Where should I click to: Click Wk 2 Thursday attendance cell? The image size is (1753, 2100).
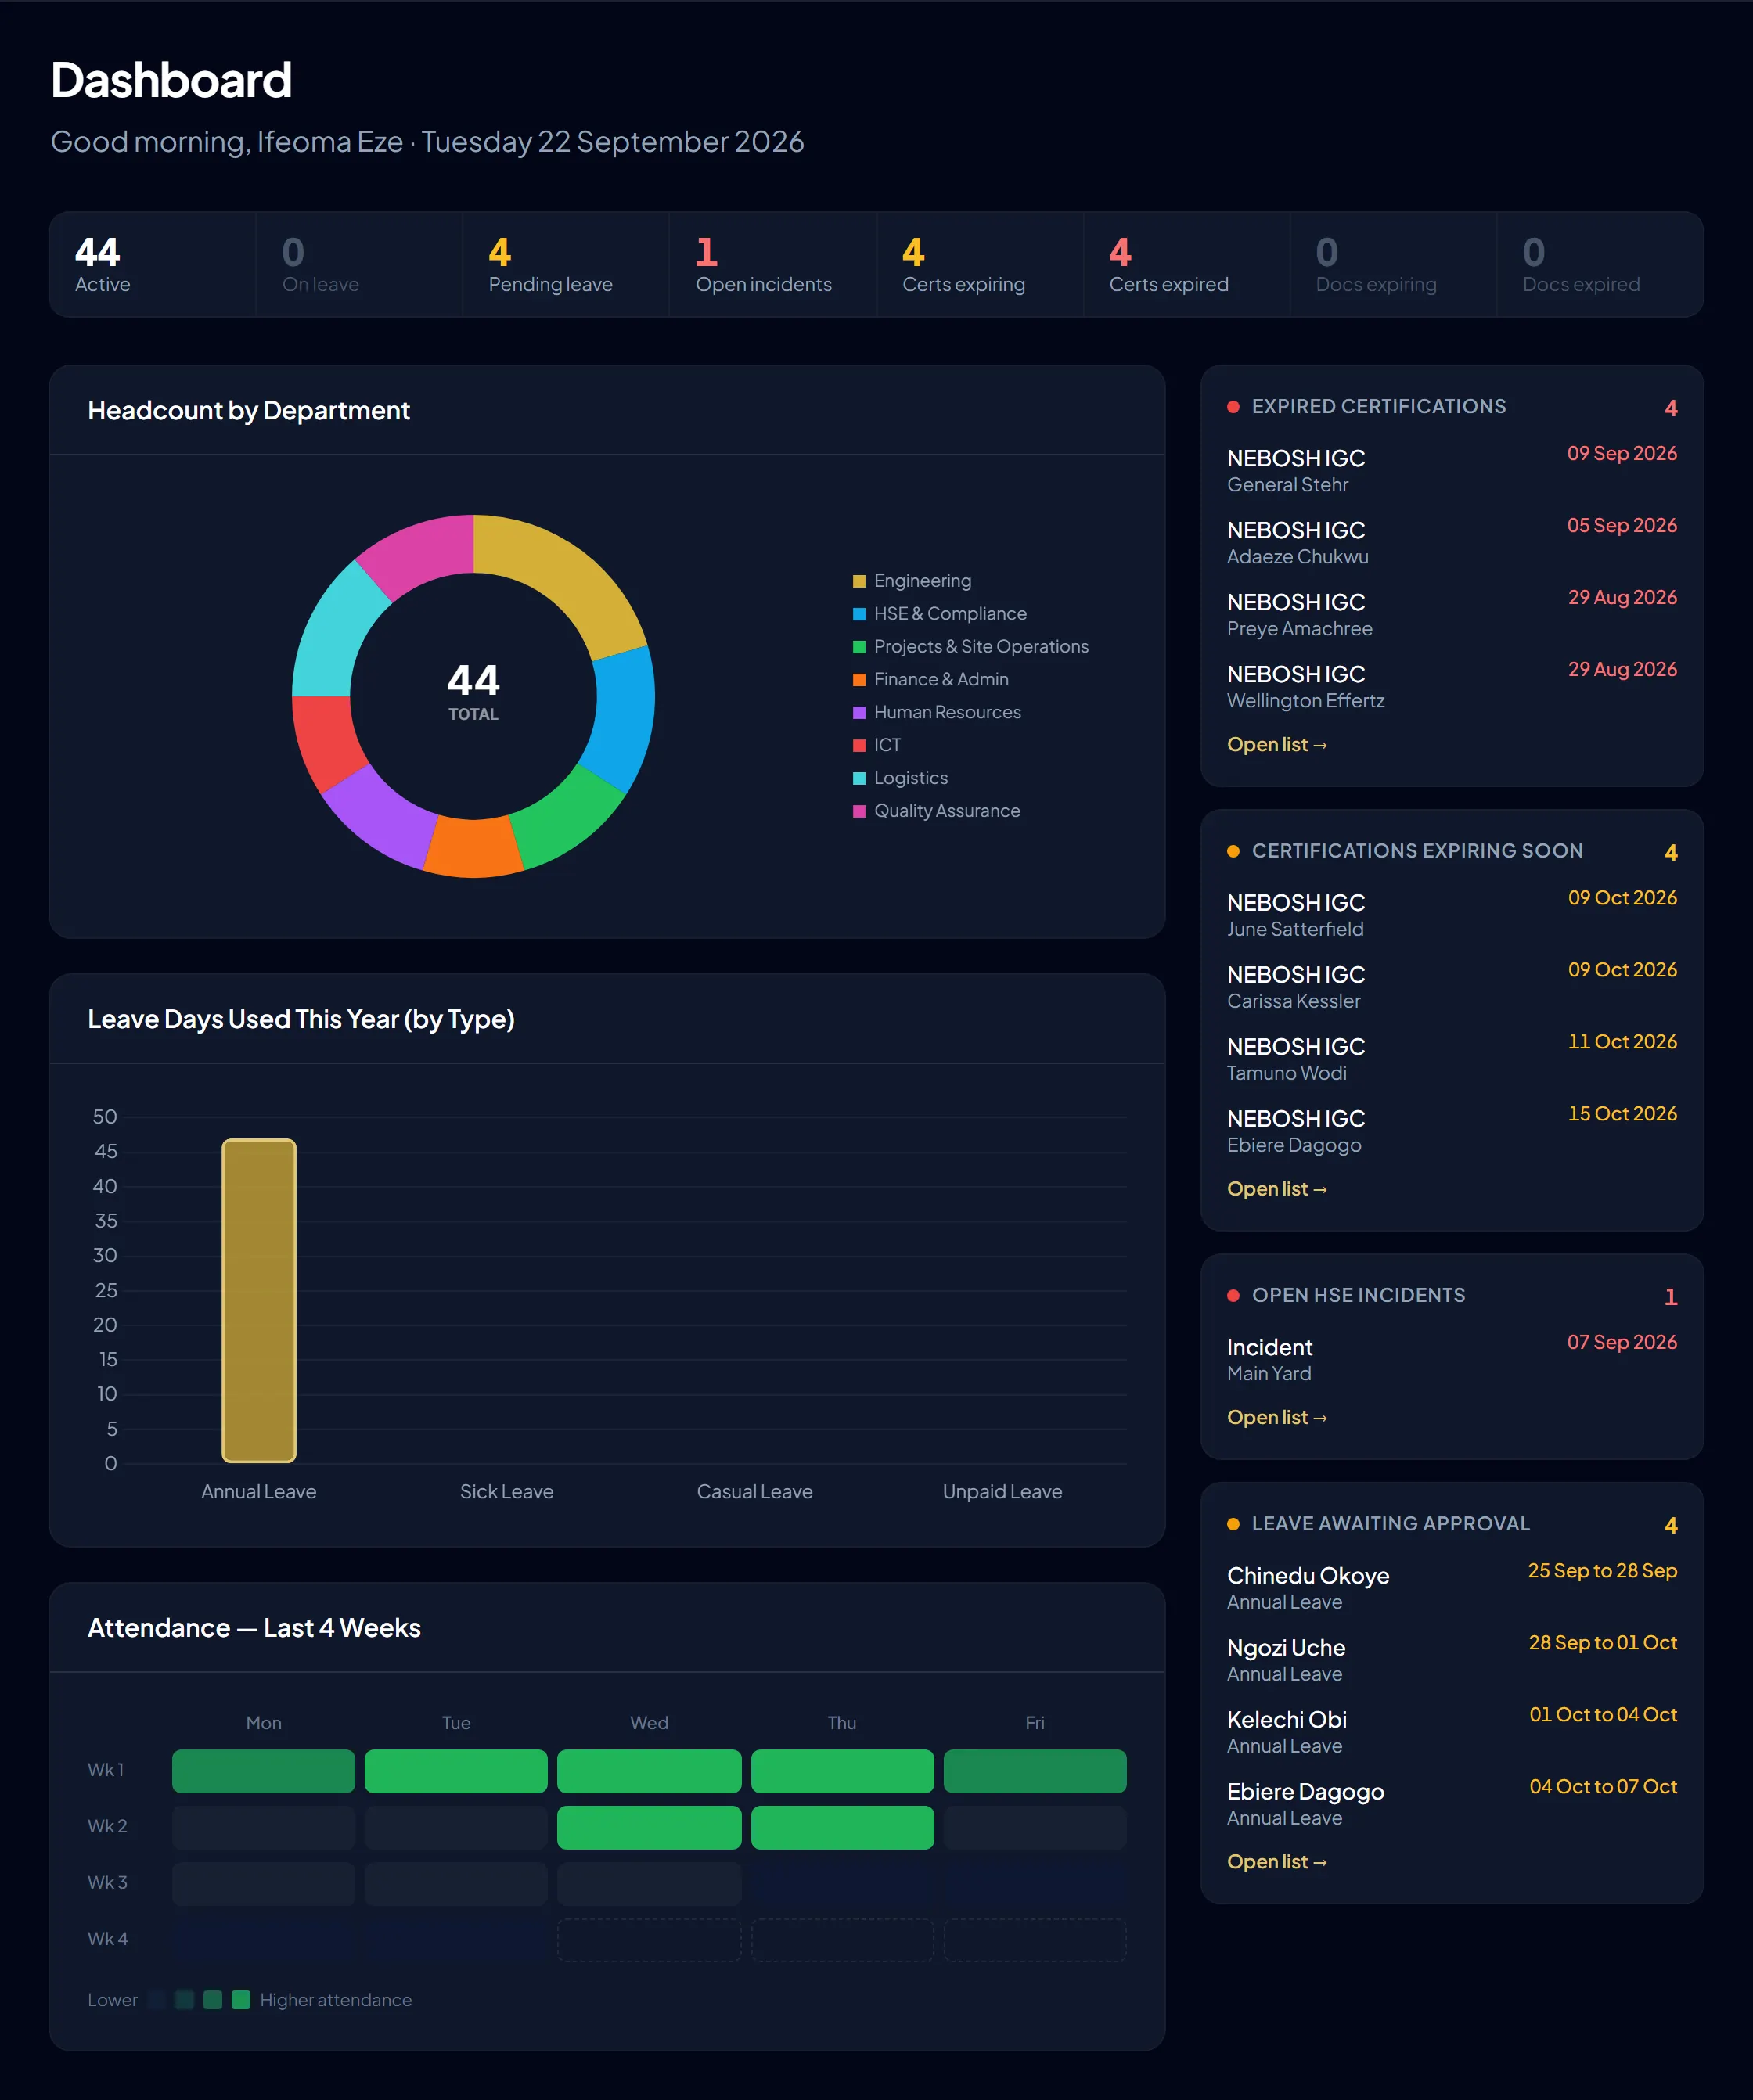coord(842,1826)
